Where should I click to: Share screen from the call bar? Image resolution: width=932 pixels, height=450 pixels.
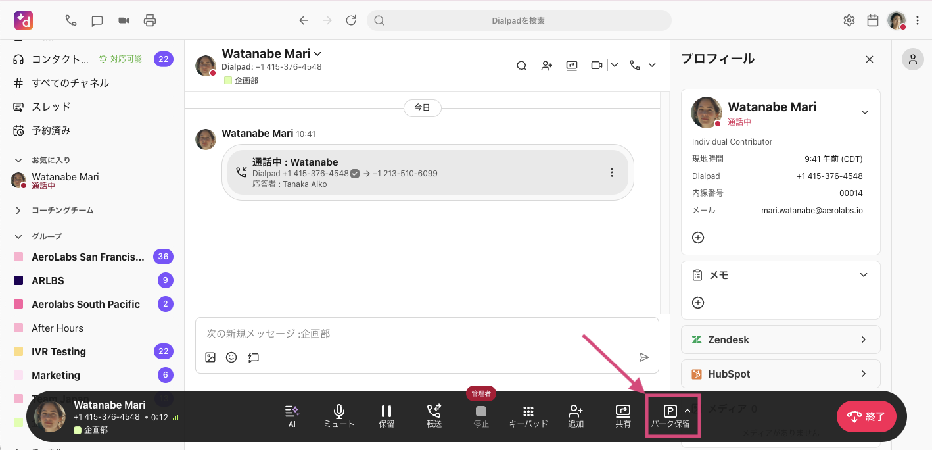[622, 416]
